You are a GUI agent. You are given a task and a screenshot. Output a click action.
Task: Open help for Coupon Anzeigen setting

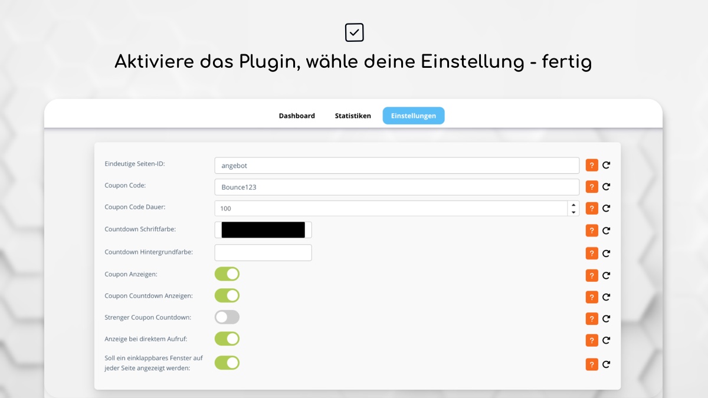pyautogui.click(x=592, y=274)
